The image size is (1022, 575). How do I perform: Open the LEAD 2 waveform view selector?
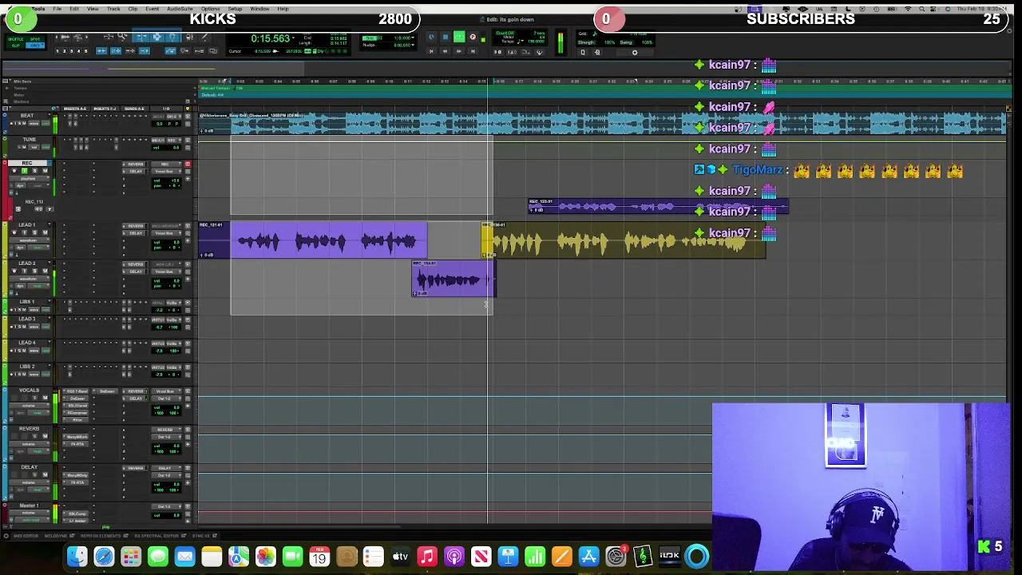click(30, 279)
